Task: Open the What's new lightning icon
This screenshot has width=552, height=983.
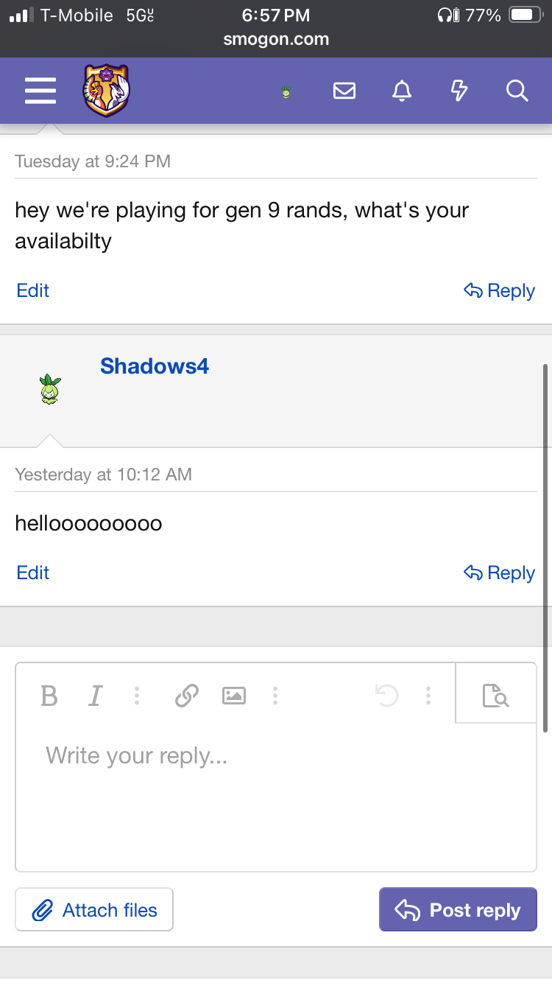Action: [x=459, y=91]
